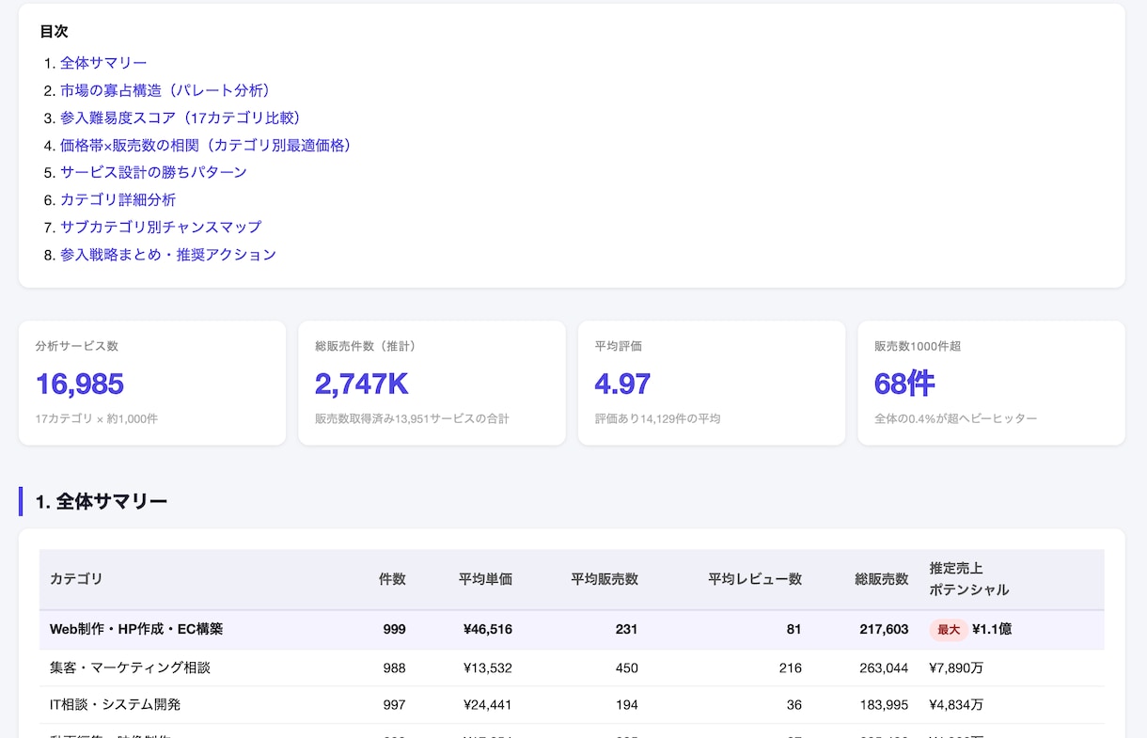Open サブカテゴリ別チャンスマップ link
The width and height of the screenshot is (1147, 738).
click(161, 227)
